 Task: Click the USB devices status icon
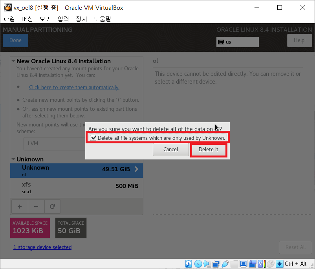click(225, 264)
